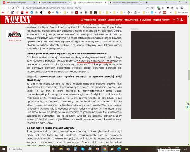Image resolution: width=190 pixels, height=152 pixels.
Task: Open the user account icon in site header
Action: coord(182,20)
